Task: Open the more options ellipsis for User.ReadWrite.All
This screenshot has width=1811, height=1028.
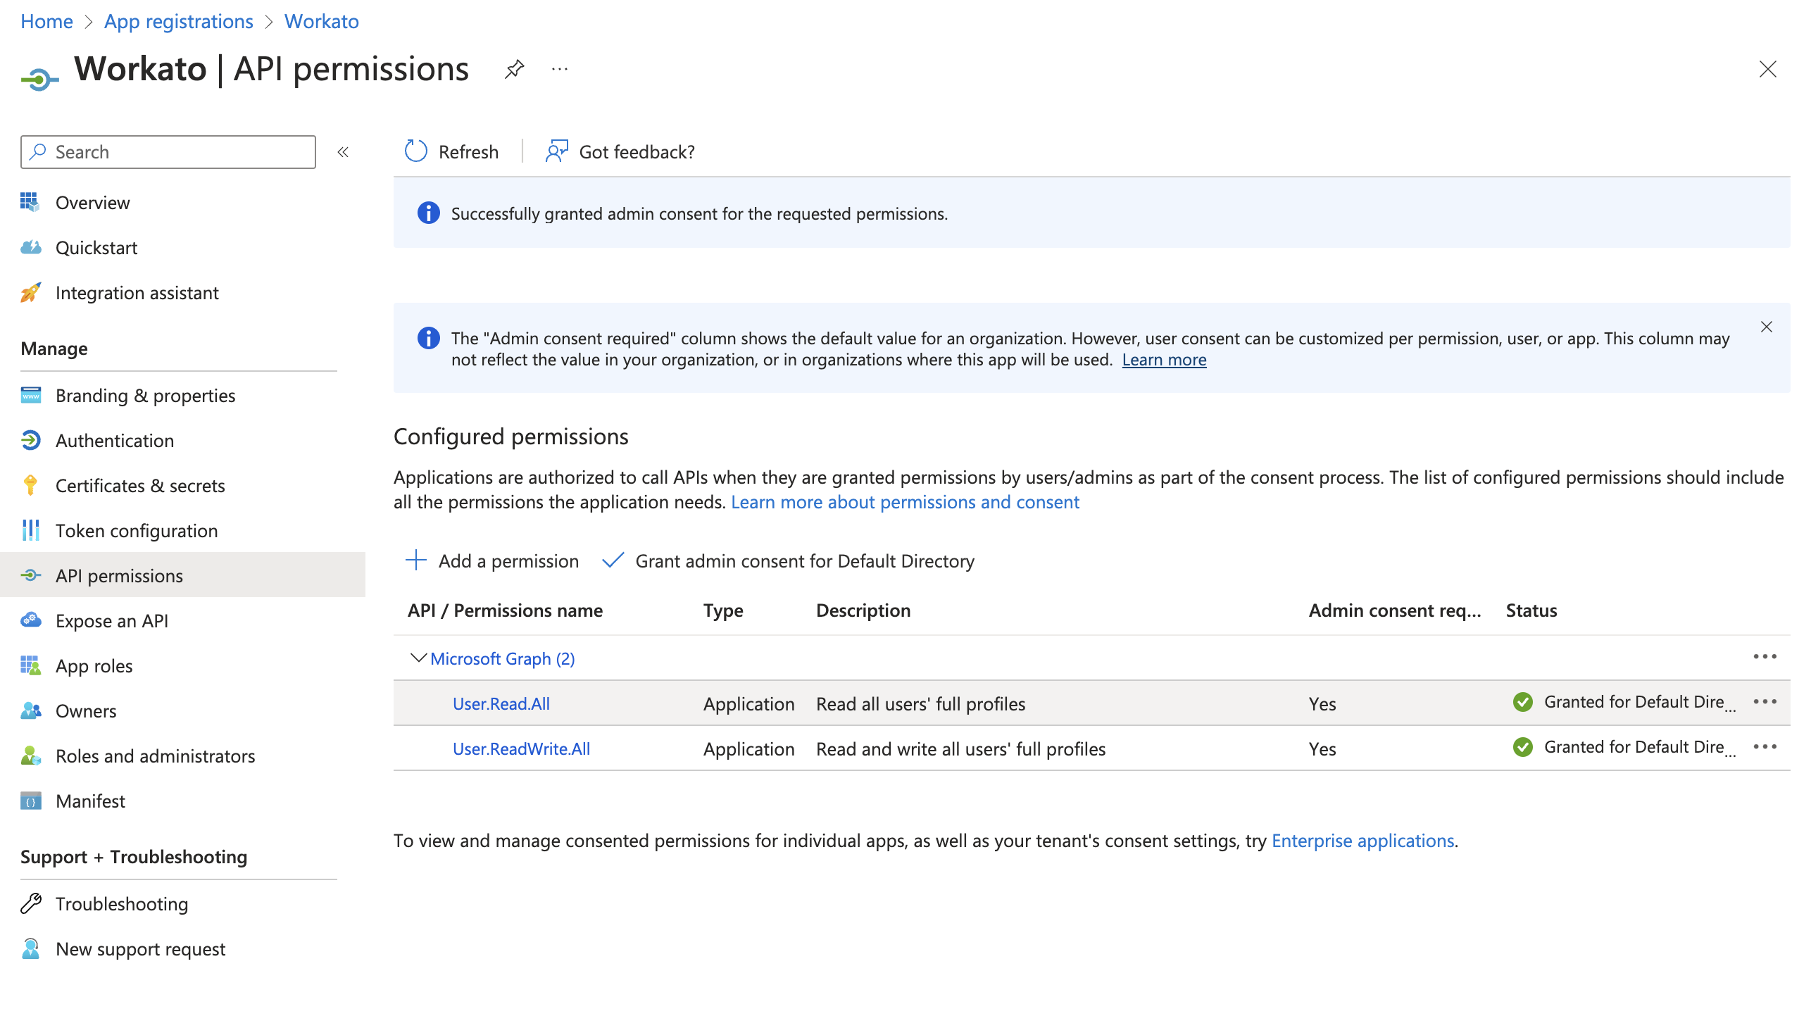Action: pyautogui.click(x=1765, y=747)
